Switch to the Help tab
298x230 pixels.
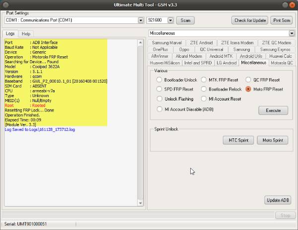(x=26, y=33)
